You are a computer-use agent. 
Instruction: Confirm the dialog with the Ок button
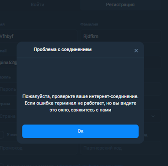pyautogui.click(x=80, y=131)
